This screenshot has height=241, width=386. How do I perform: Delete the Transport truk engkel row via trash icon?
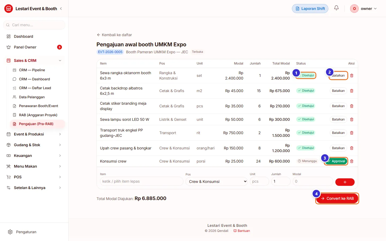click(352, 133)
